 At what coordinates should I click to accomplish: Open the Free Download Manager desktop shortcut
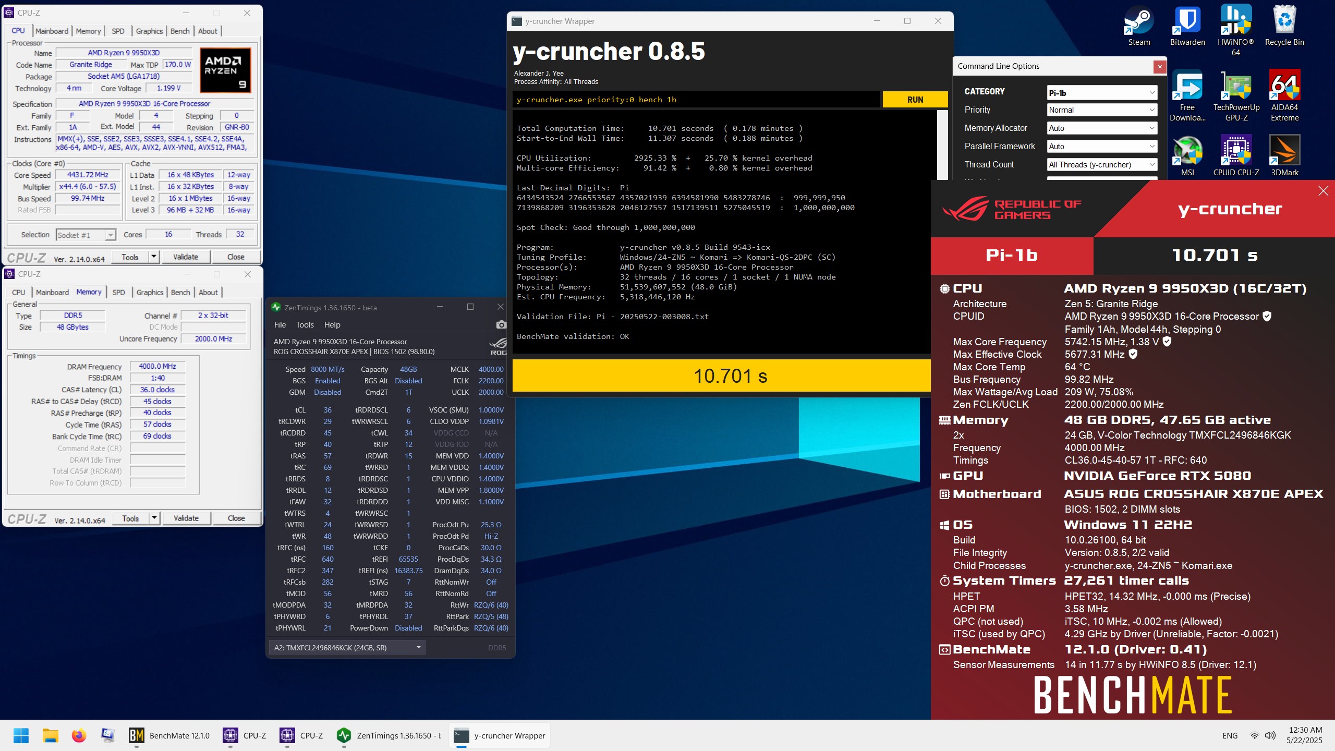tap(1187, 96)
